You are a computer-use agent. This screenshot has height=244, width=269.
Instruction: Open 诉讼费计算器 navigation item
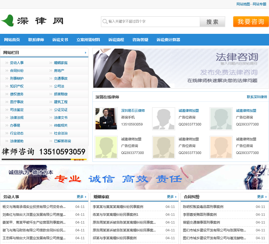168,40
